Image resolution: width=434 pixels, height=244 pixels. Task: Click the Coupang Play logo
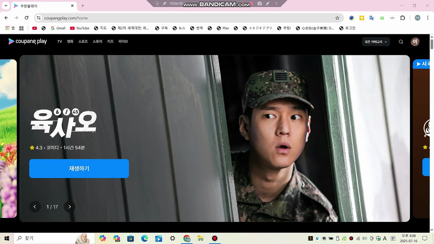coord(27,41)
